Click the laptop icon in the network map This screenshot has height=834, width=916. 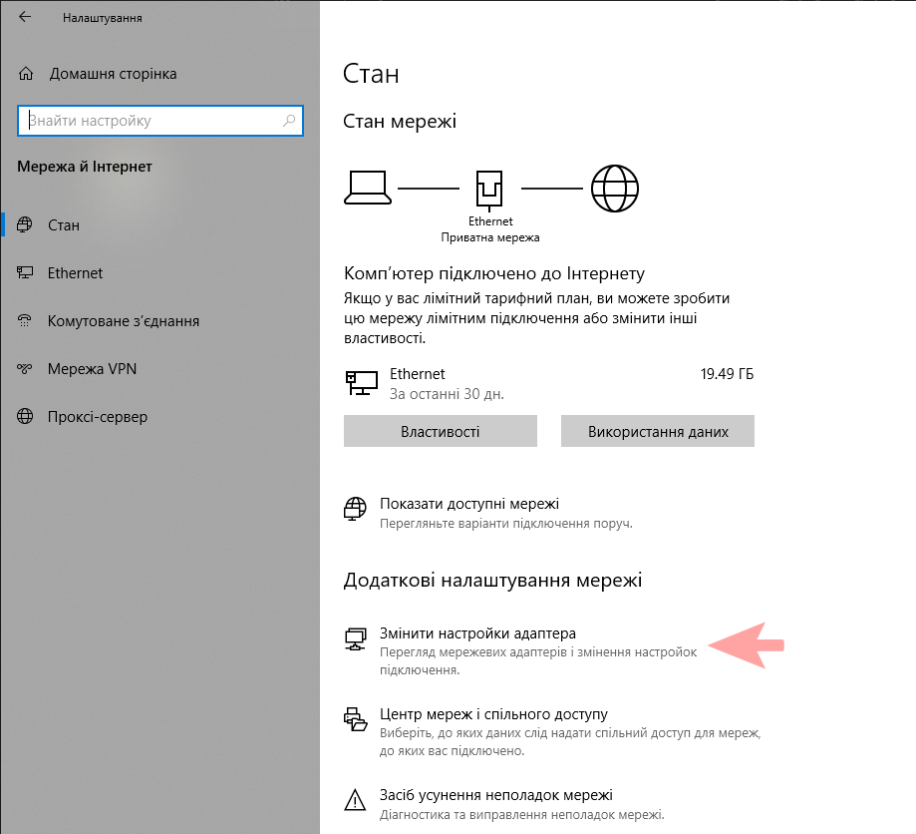point(368,186)
